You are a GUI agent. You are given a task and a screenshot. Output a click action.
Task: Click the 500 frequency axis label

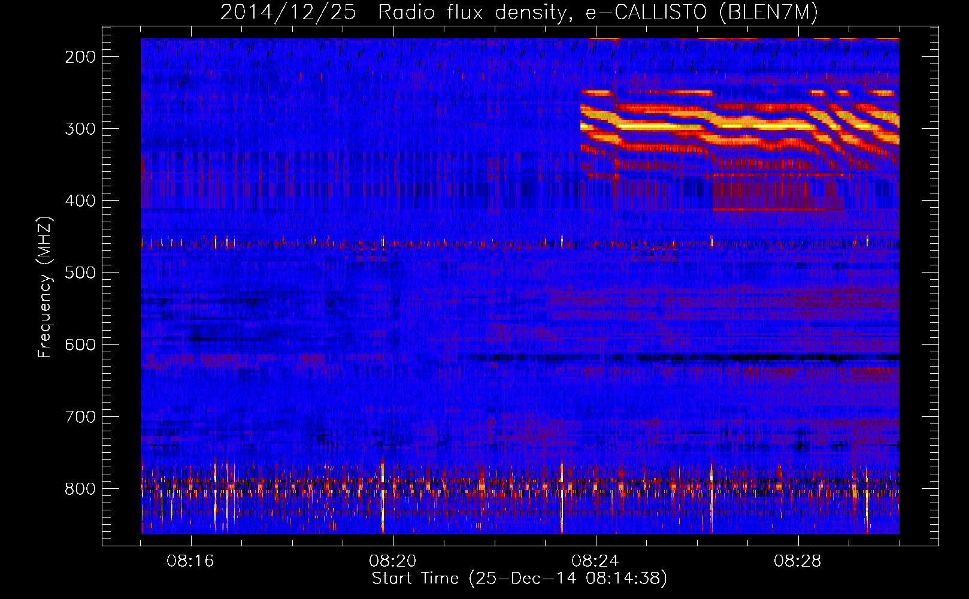click(x=80, y=273)
